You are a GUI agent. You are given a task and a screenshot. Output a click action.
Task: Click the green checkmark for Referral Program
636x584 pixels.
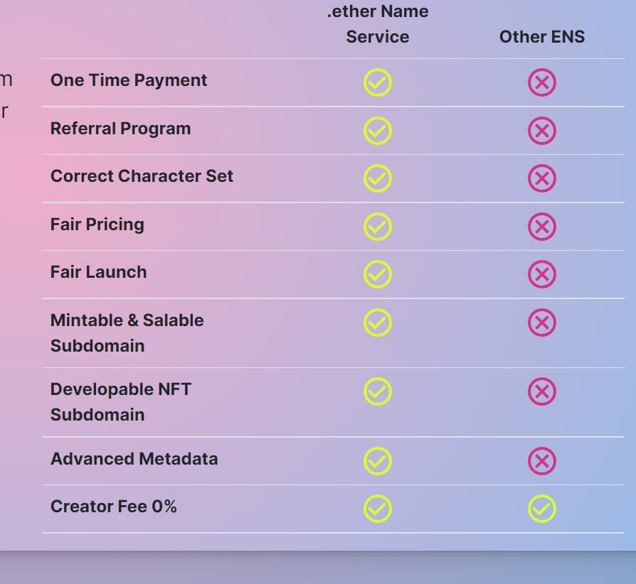[378, 131]
